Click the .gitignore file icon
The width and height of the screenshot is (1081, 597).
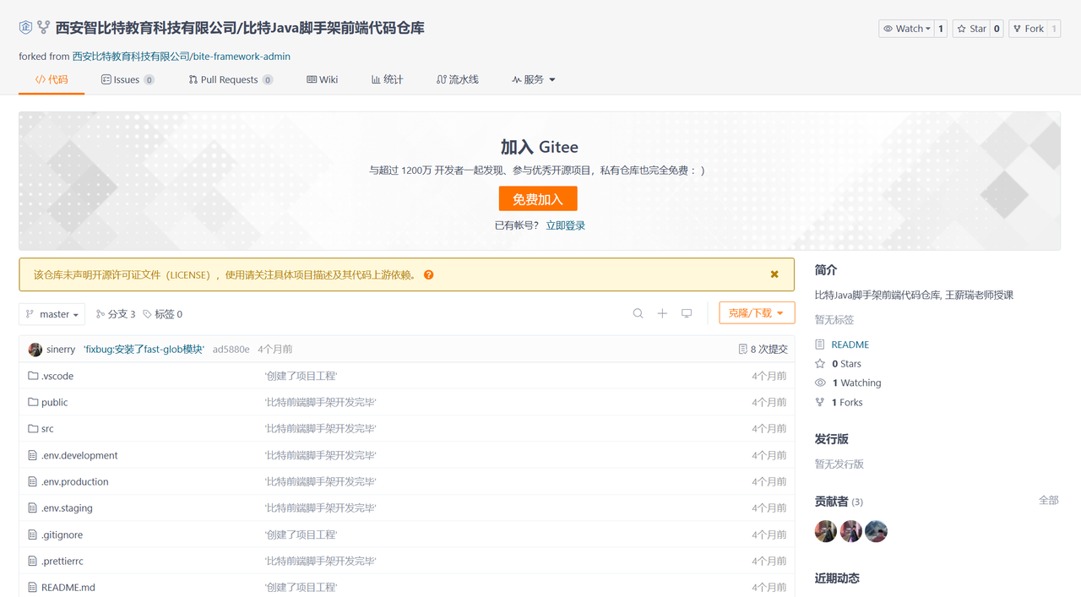click(x=33, y=535)
